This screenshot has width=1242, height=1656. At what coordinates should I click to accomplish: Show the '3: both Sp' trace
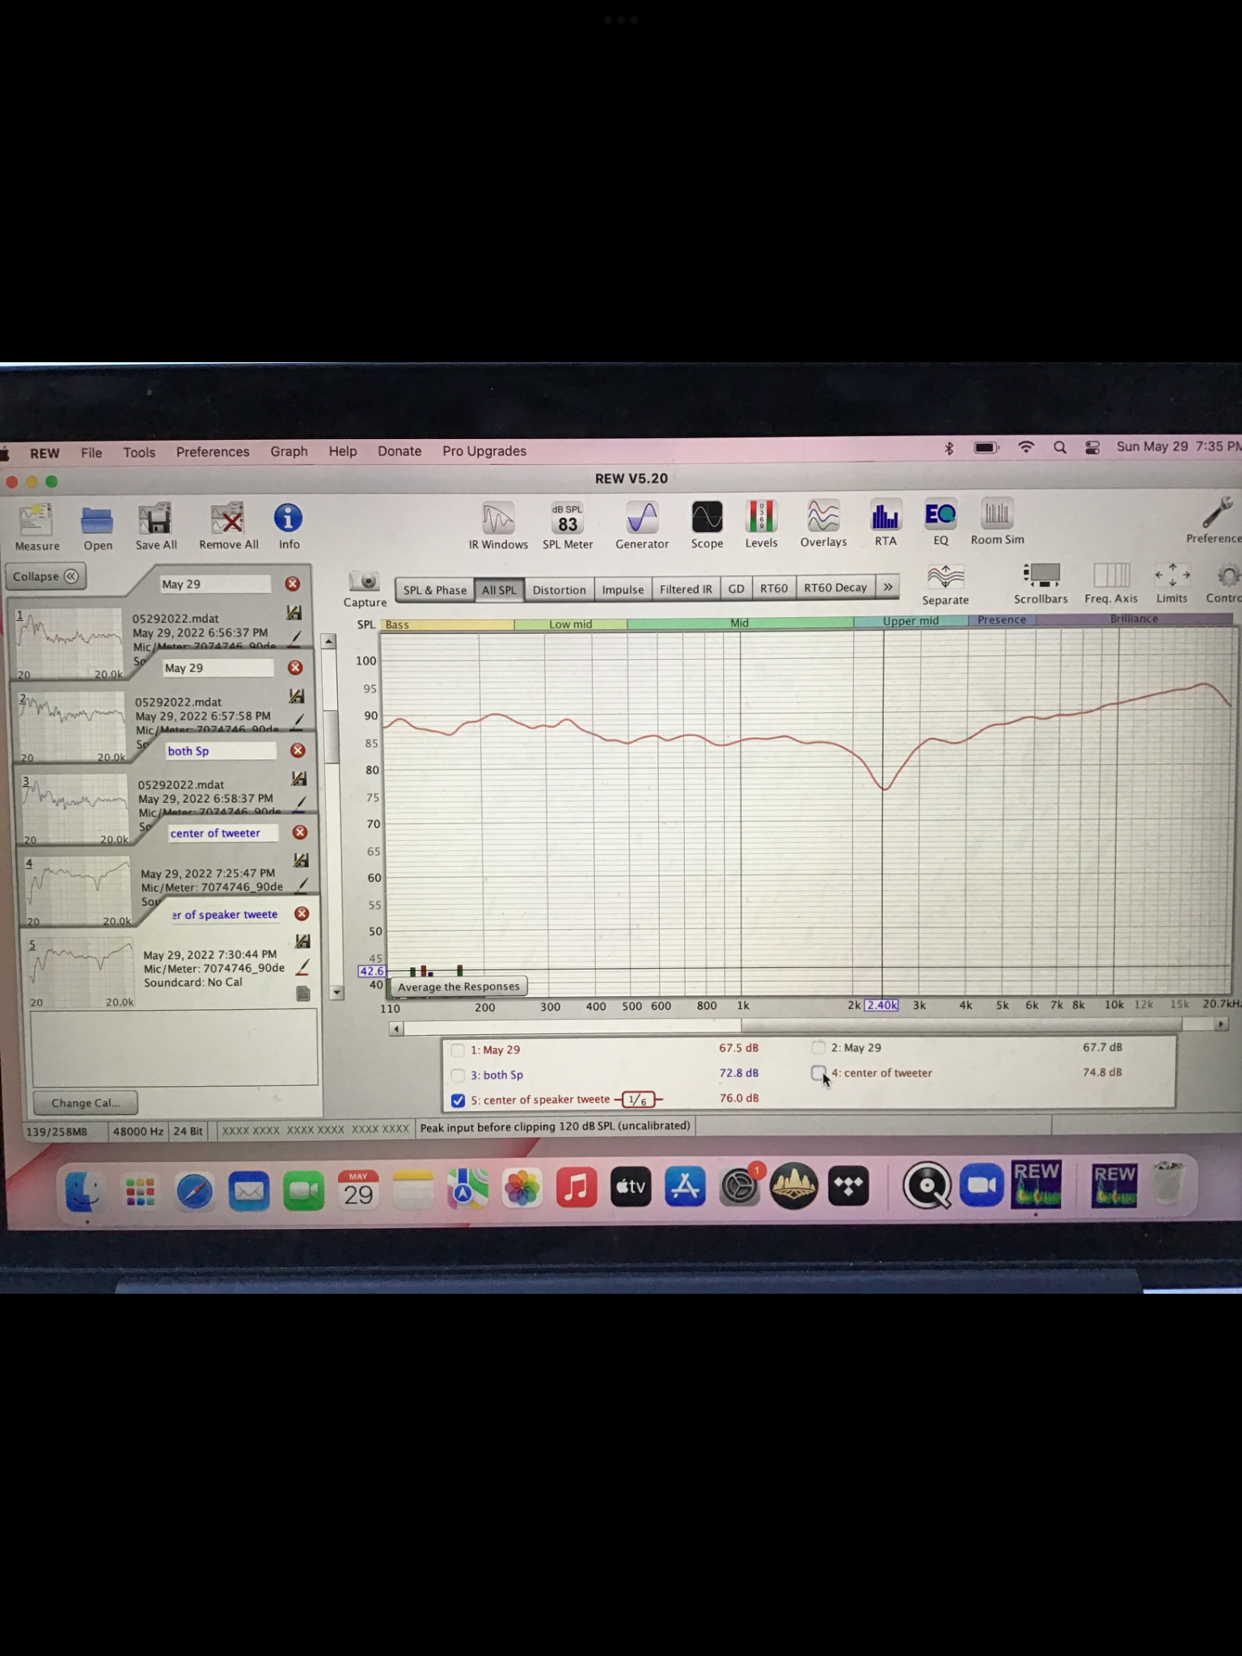pos(458,1075)
